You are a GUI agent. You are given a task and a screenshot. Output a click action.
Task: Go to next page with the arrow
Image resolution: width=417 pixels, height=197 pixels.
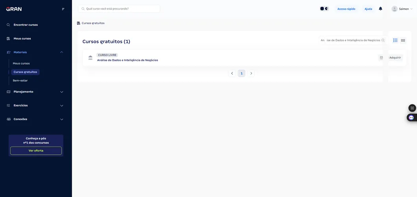pyautogui.click(x=251, y=73)
